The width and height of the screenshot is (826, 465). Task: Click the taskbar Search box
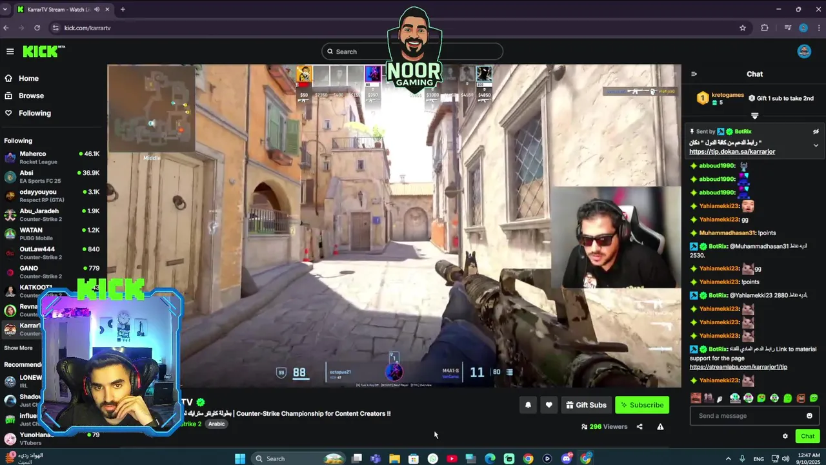(x=299, y=459)
